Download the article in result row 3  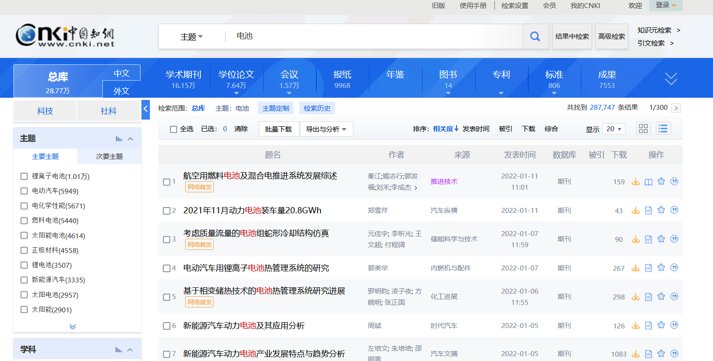coord(635,239)
